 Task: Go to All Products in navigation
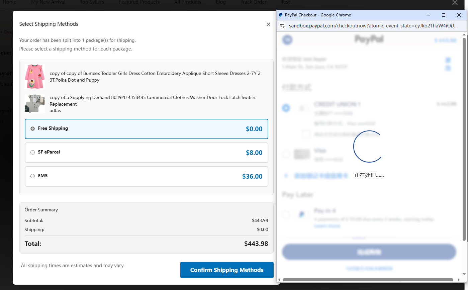click(x=188, y=2)
